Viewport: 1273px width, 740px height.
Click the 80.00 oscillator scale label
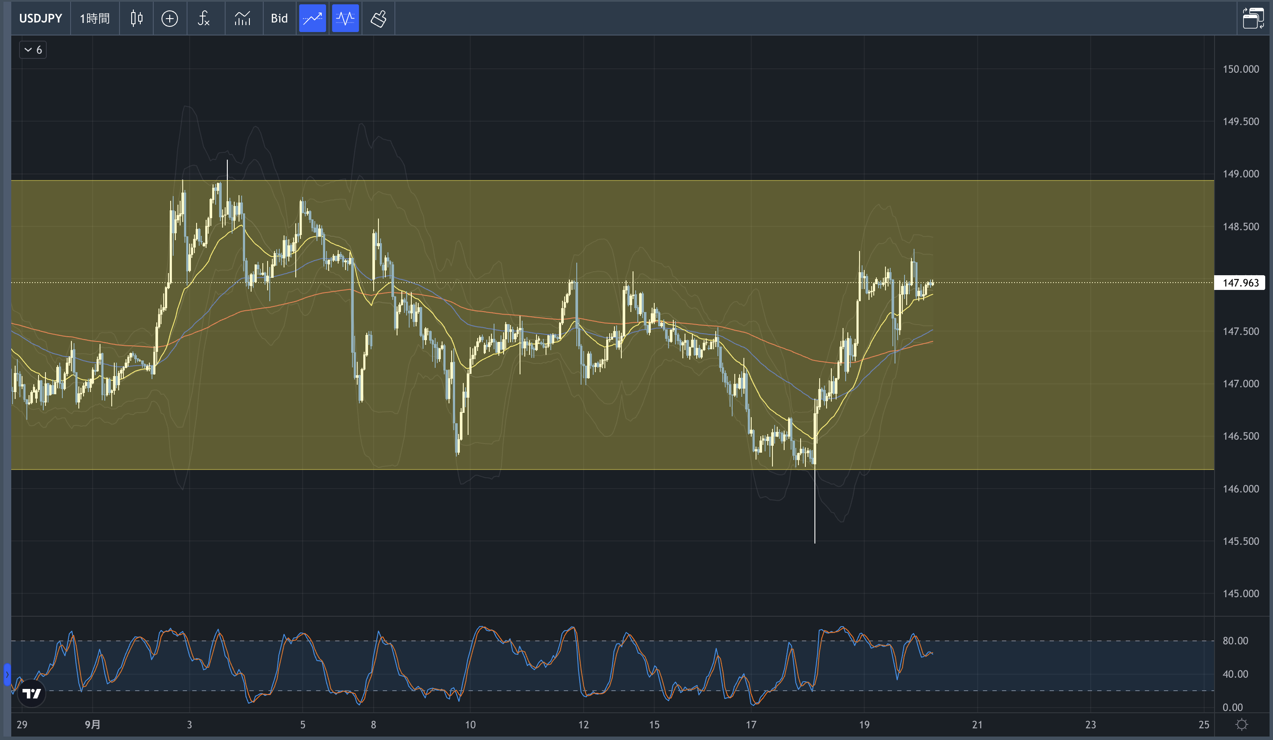click(1235, 640)
